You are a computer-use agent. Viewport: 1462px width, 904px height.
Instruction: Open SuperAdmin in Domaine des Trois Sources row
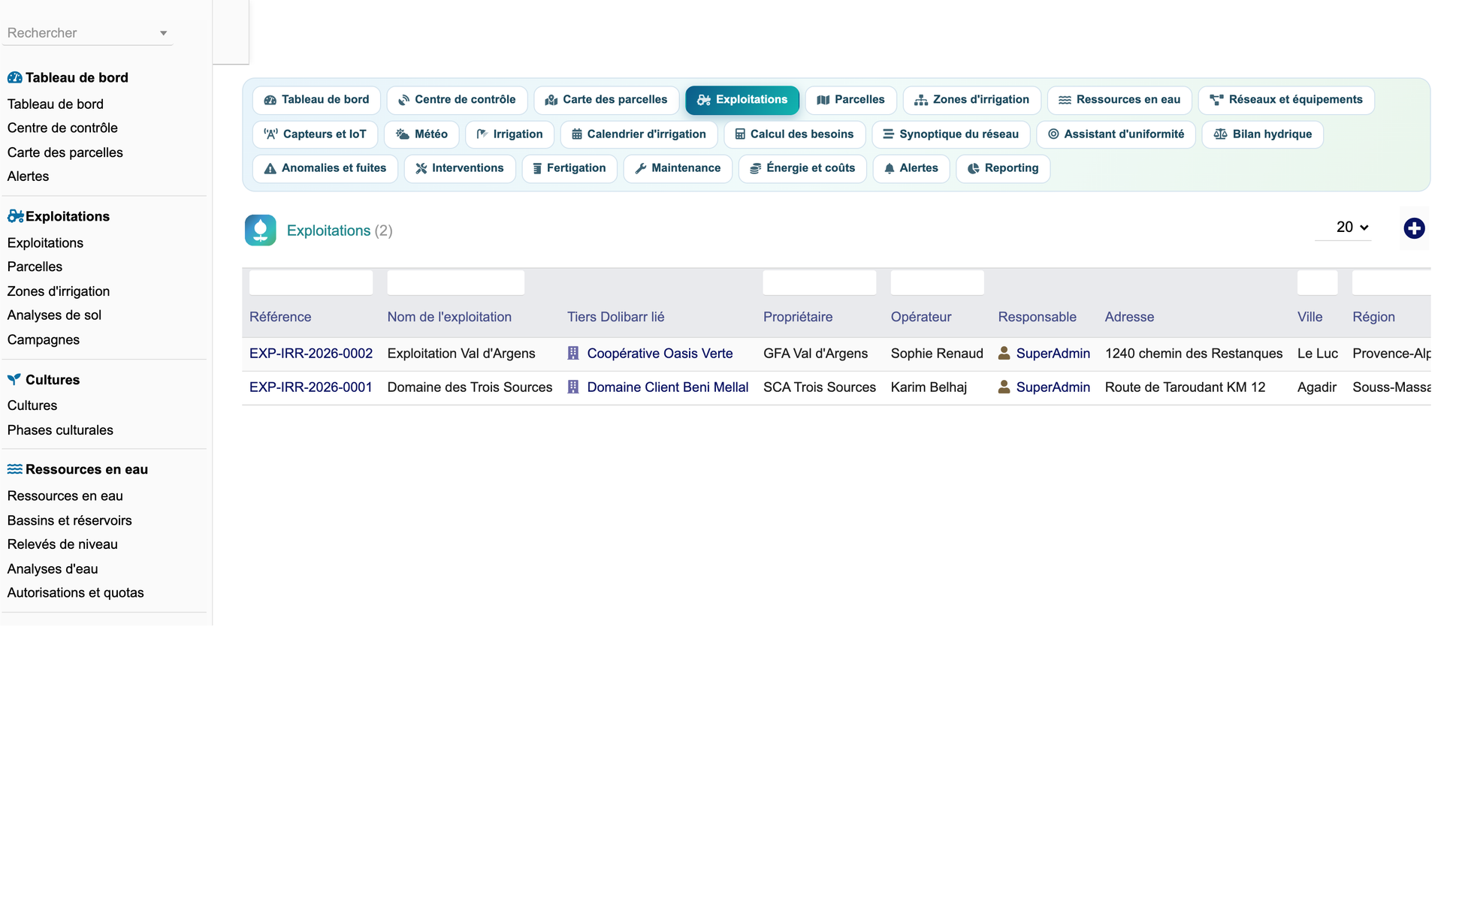coord(1053,387)
